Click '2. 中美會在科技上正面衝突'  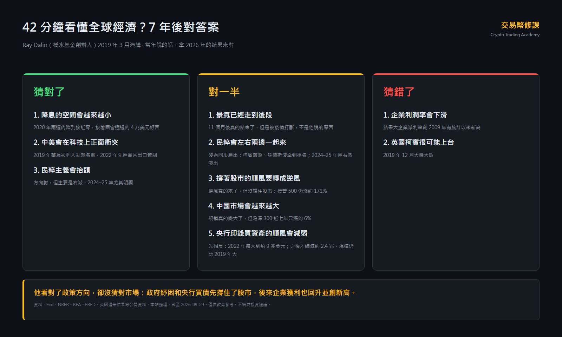tap(76, 143)
